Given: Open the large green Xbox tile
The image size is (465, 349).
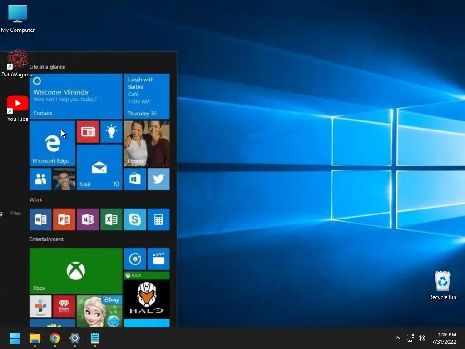Looking at the screenshot, I should [x=76, y=271].
